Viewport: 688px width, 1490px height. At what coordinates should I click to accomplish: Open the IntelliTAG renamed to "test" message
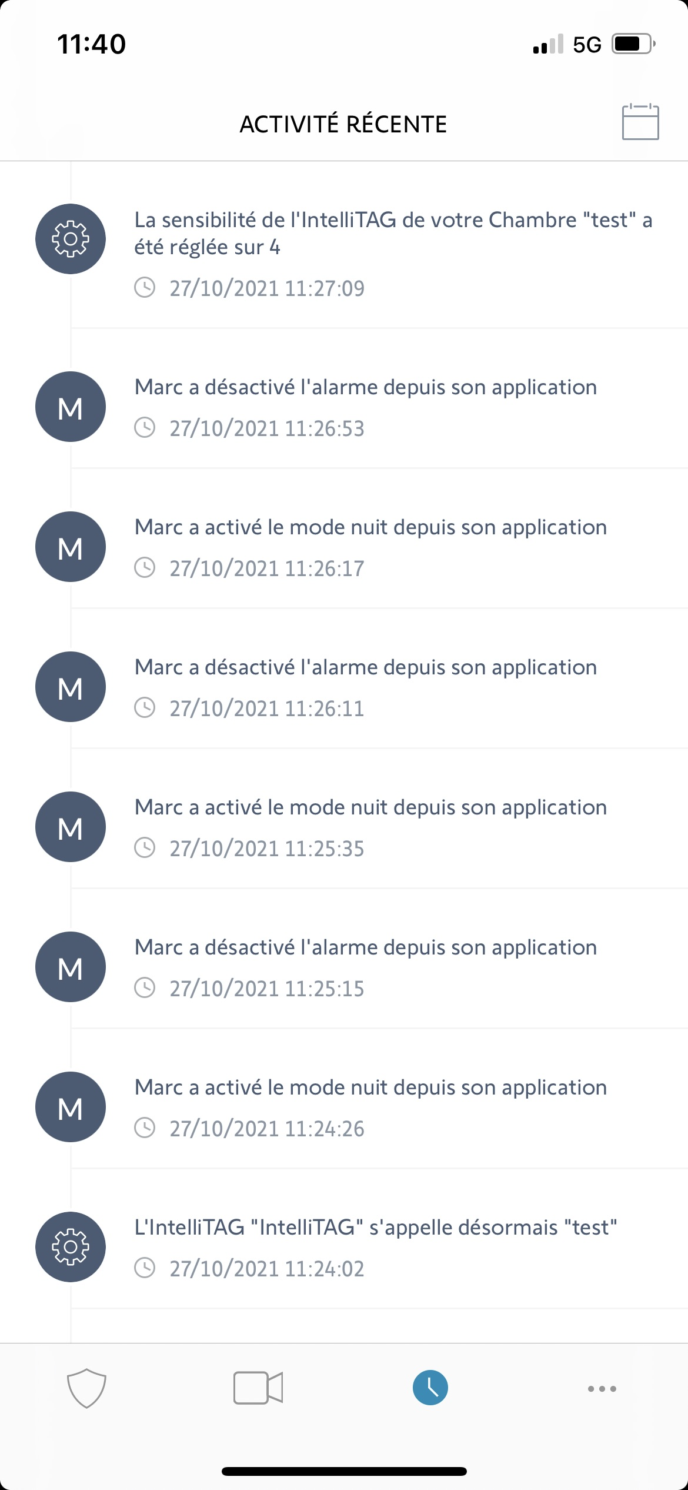click(x=375, y=1228)
